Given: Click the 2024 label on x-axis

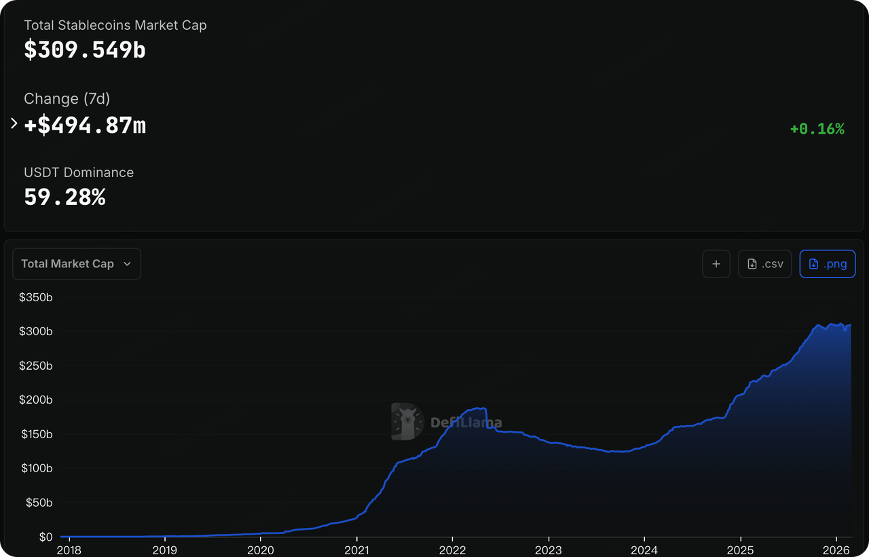Looking at the screenshot, I should [x=644, y=549].
